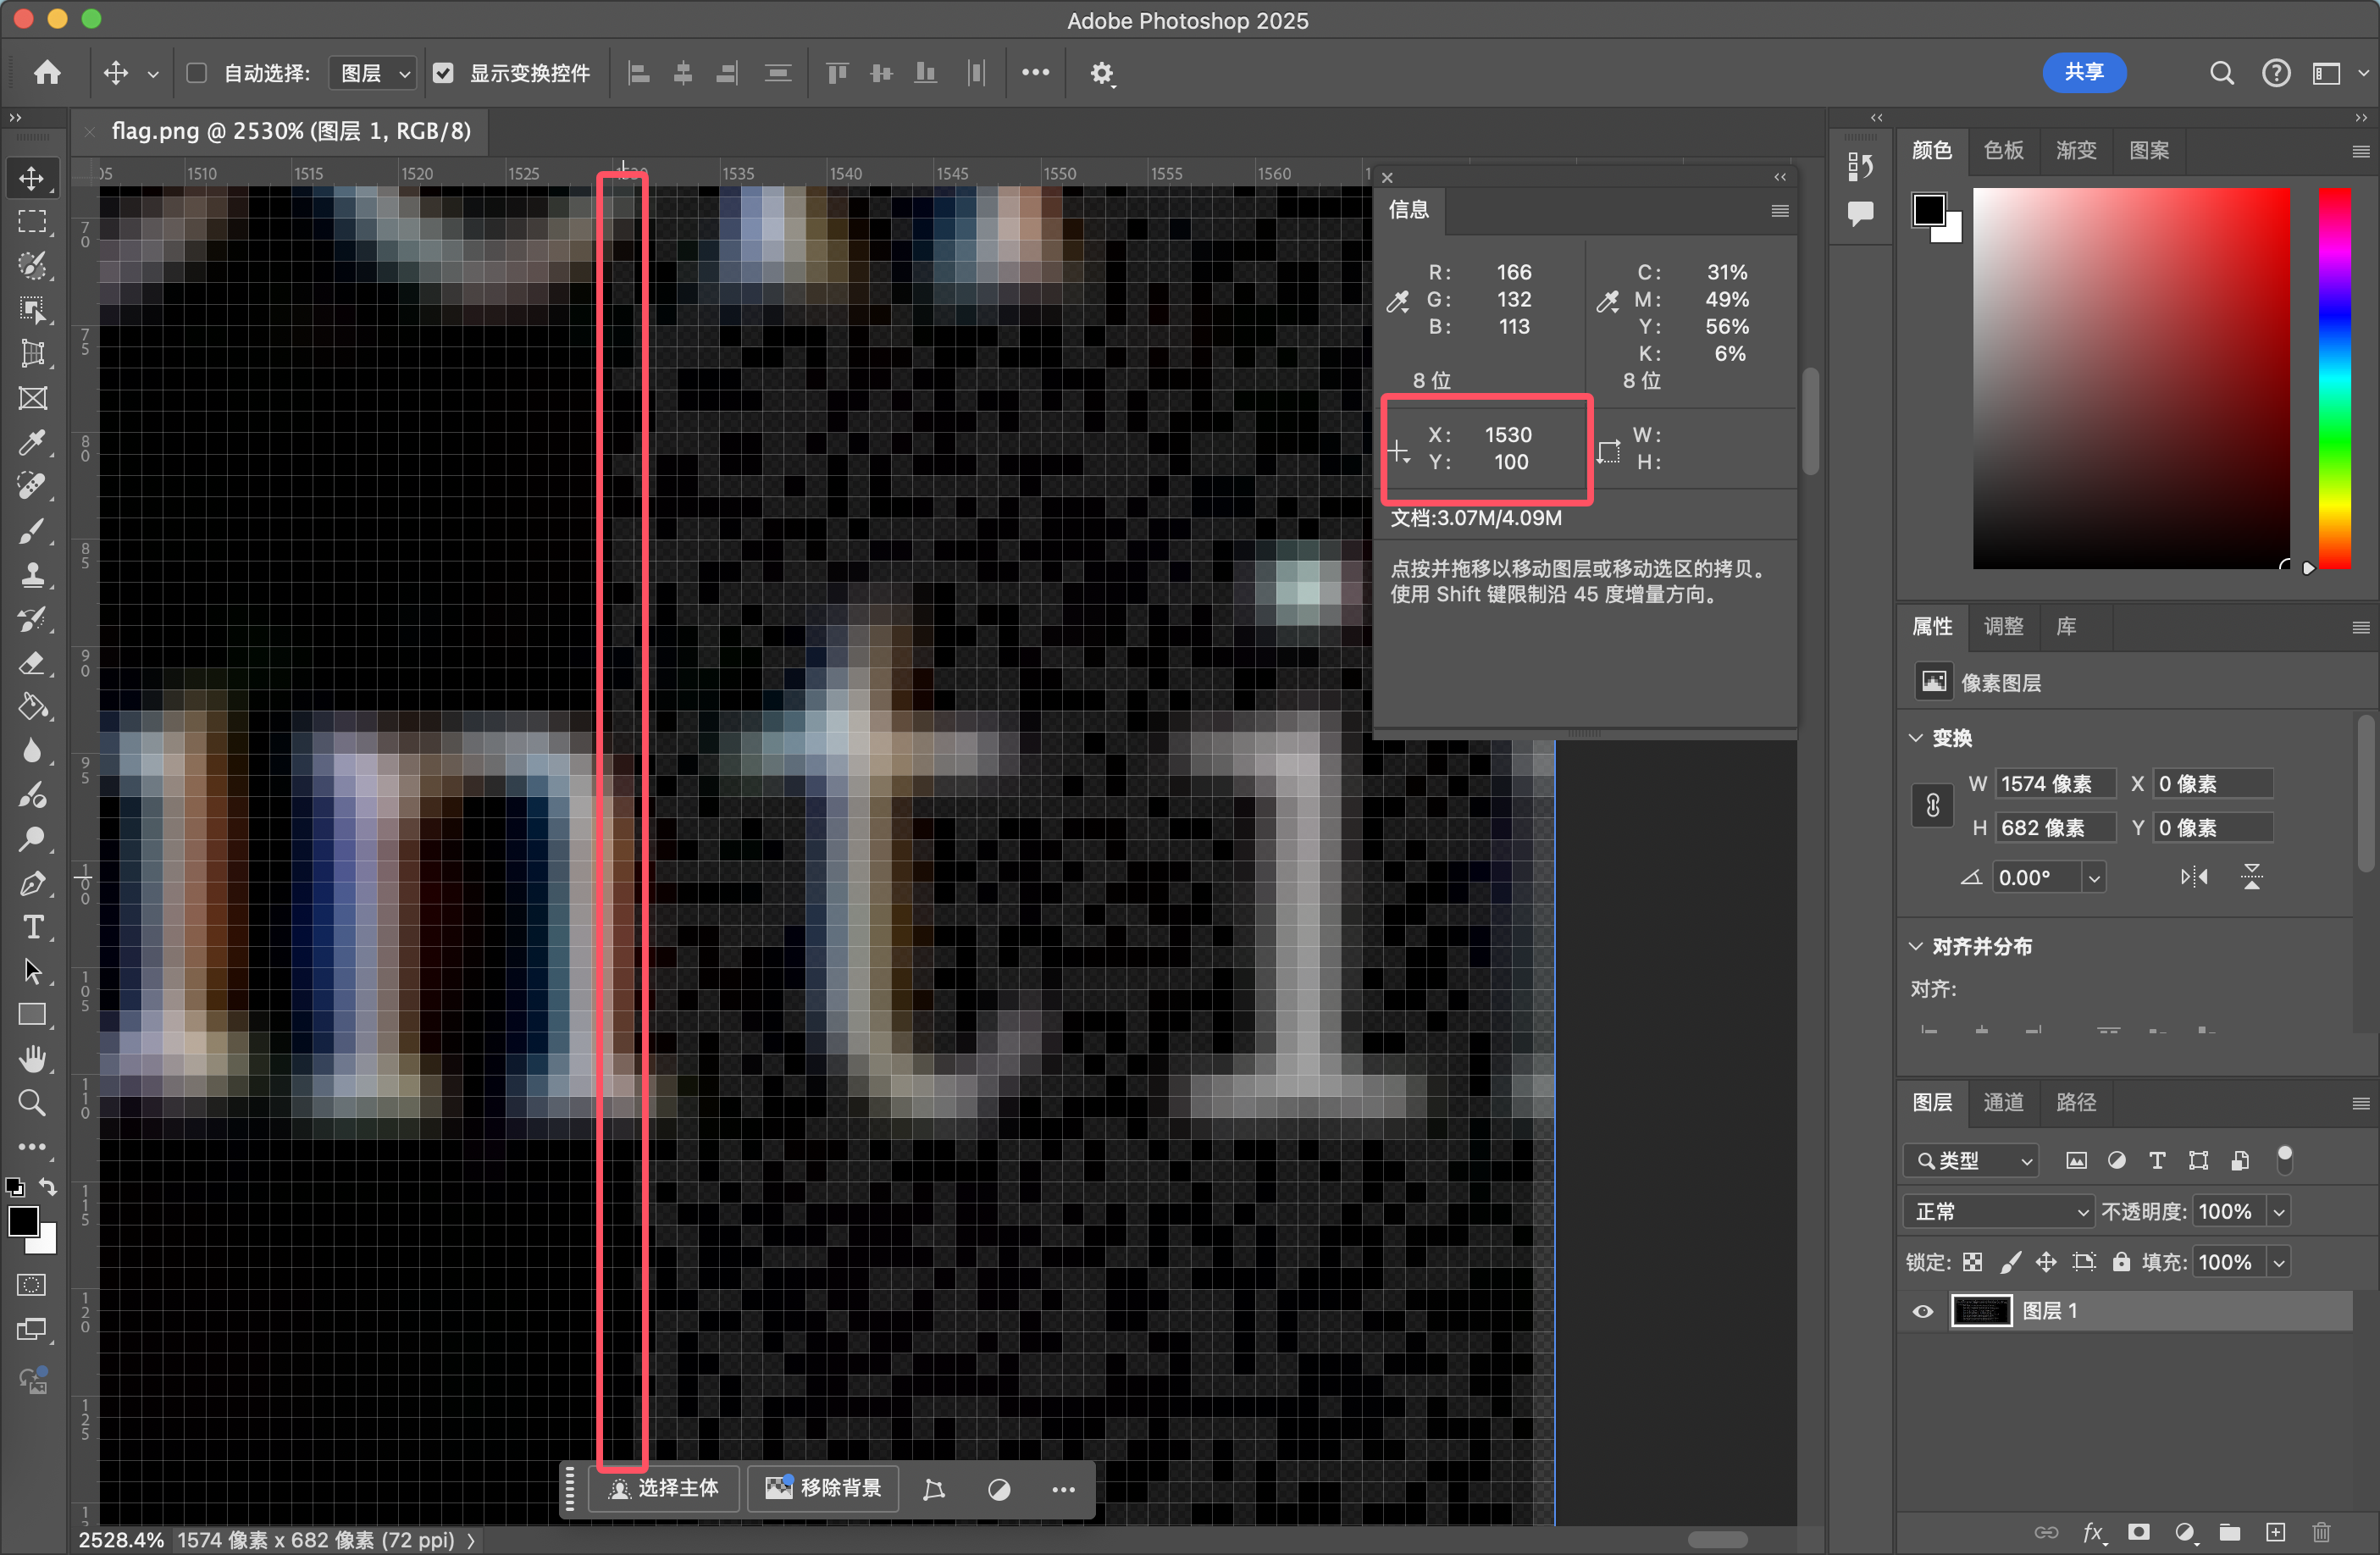This screenshot has height=1555, width=2380.
Task: Select the Eyedropper tool
Action: pyautogui.click(x=32, y=443)
